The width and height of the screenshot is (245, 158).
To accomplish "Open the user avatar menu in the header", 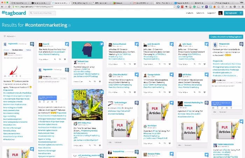I will point(220,13).
